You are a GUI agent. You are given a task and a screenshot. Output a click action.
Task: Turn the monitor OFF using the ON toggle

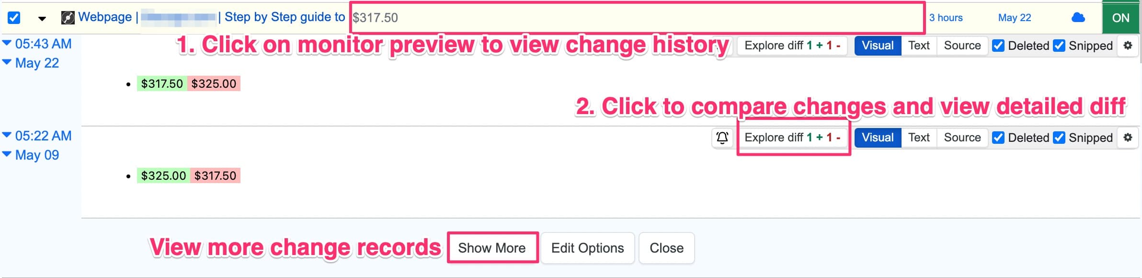click(1120, 17)
